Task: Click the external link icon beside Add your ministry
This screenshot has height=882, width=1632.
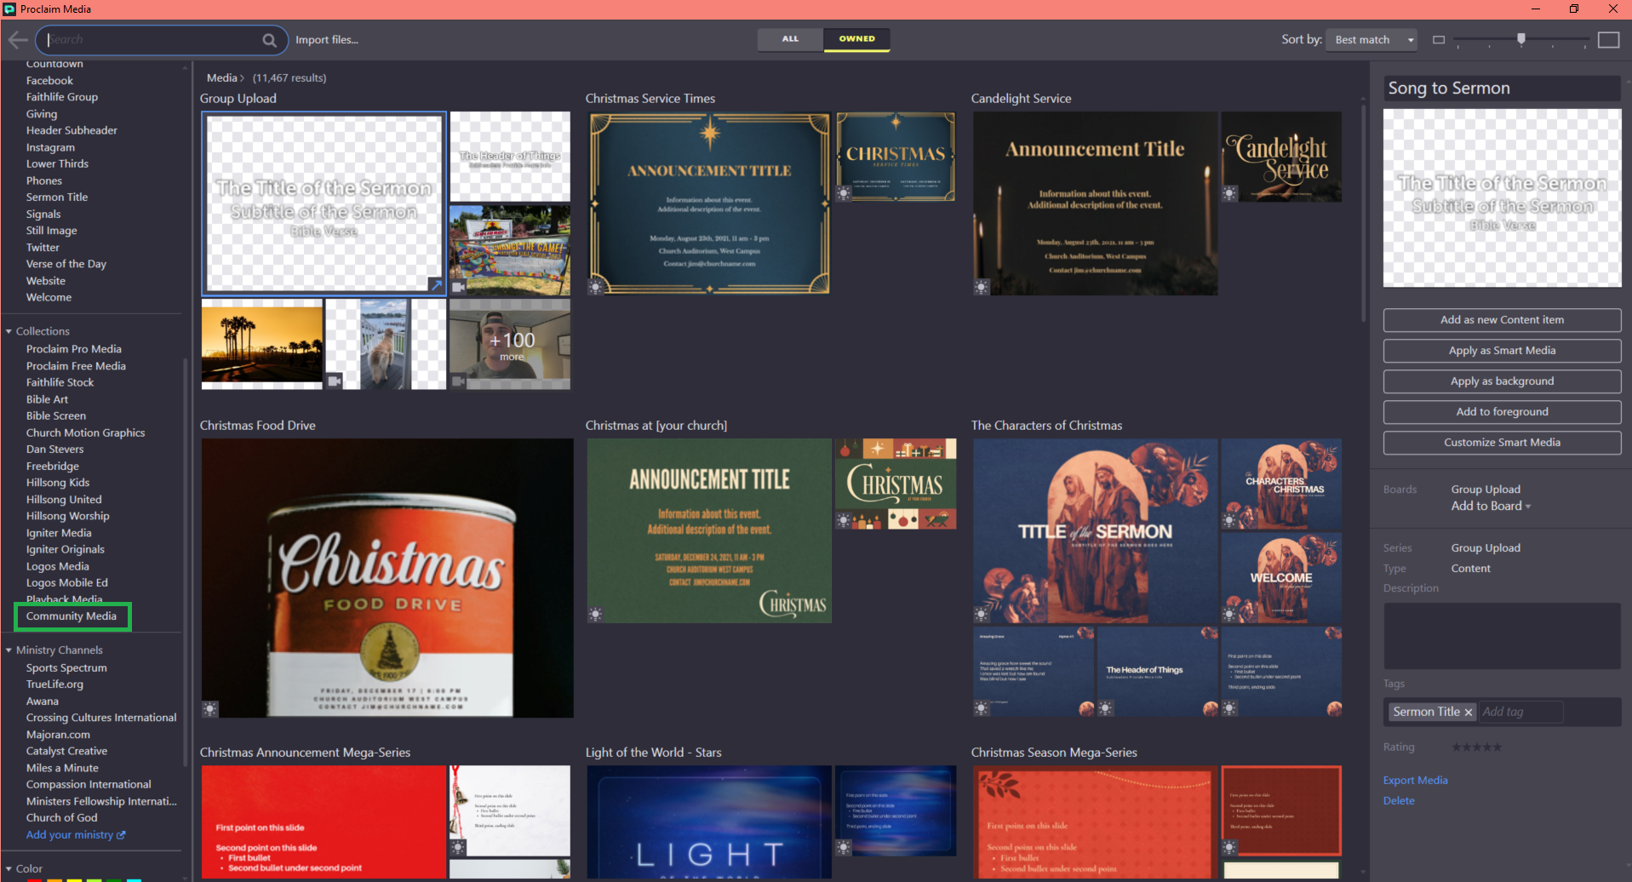Action: (121, 835)
